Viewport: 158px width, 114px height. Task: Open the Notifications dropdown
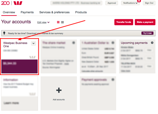point(130,3)
